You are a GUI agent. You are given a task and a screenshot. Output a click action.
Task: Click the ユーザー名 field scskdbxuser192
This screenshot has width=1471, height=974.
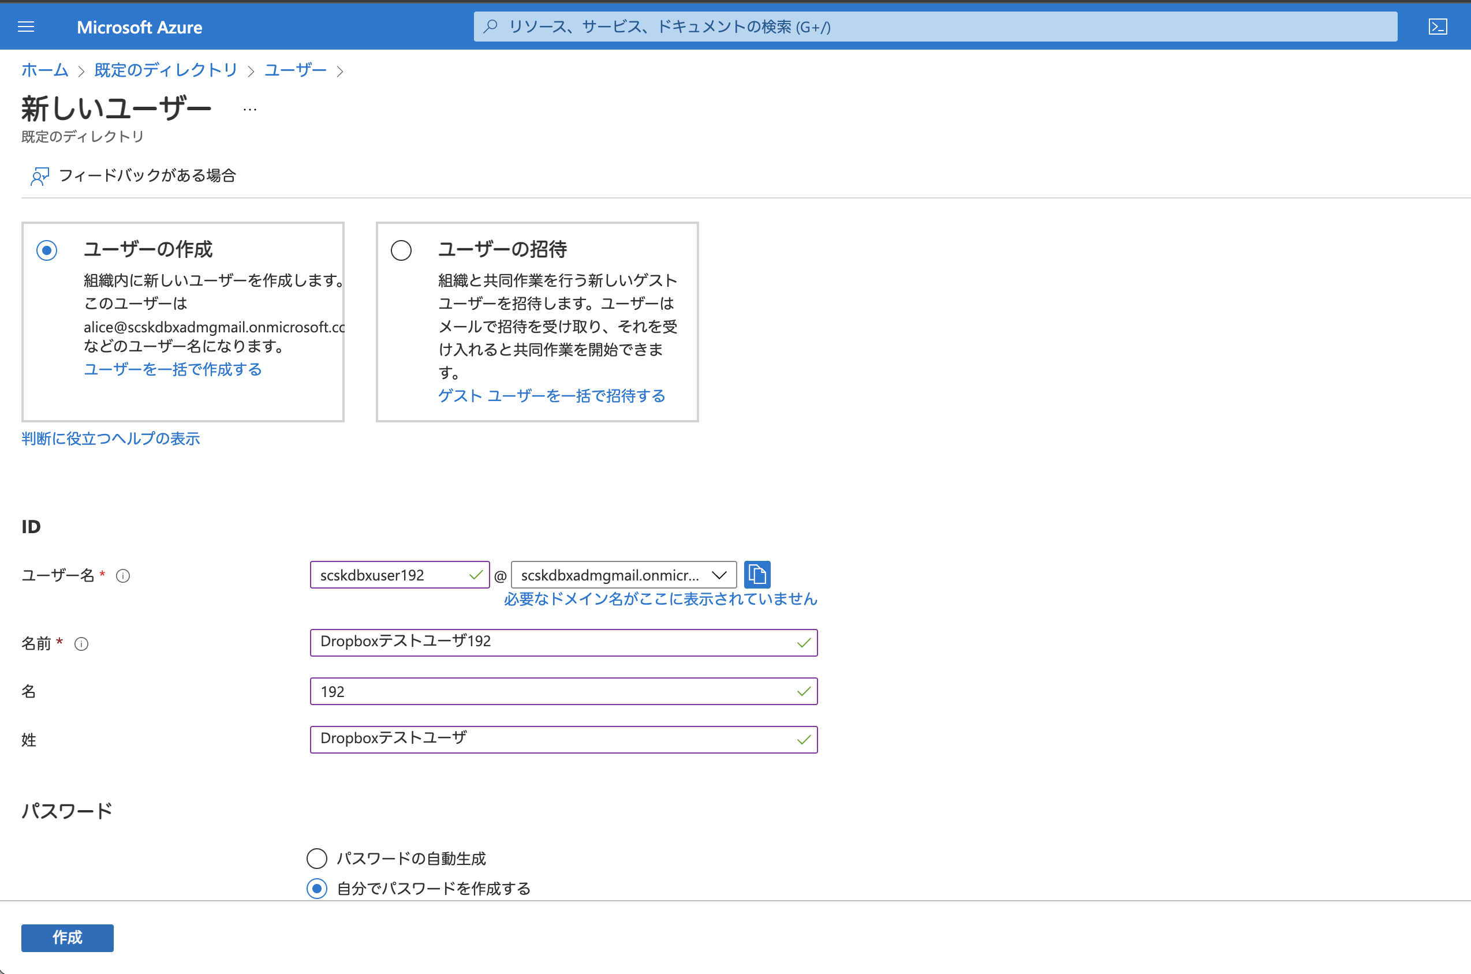pos(400,575)
